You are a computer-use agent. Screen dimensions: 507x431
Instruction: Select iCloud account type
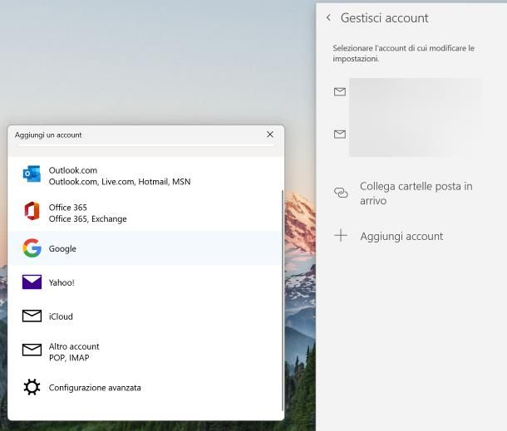145,316
